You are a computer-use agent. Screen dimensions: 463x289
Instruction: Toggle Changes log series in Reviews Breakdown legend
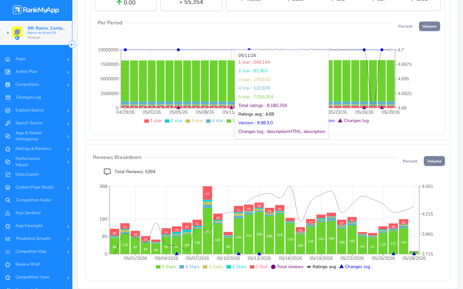point(355,267)
